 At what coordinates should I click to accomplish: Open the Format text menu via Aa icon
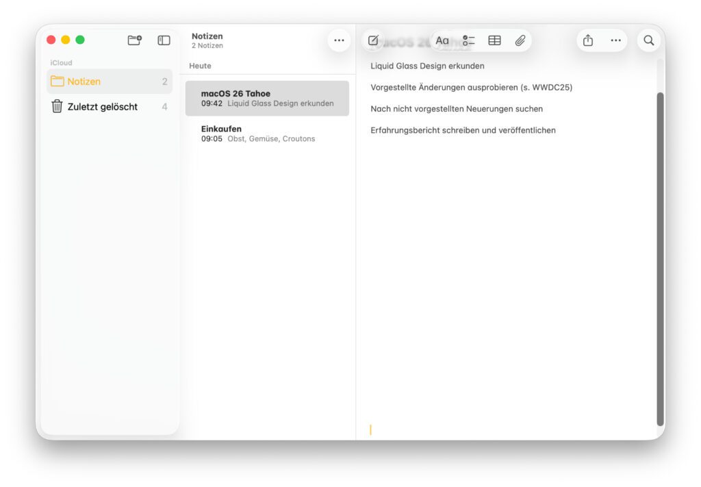click(442, 40)
